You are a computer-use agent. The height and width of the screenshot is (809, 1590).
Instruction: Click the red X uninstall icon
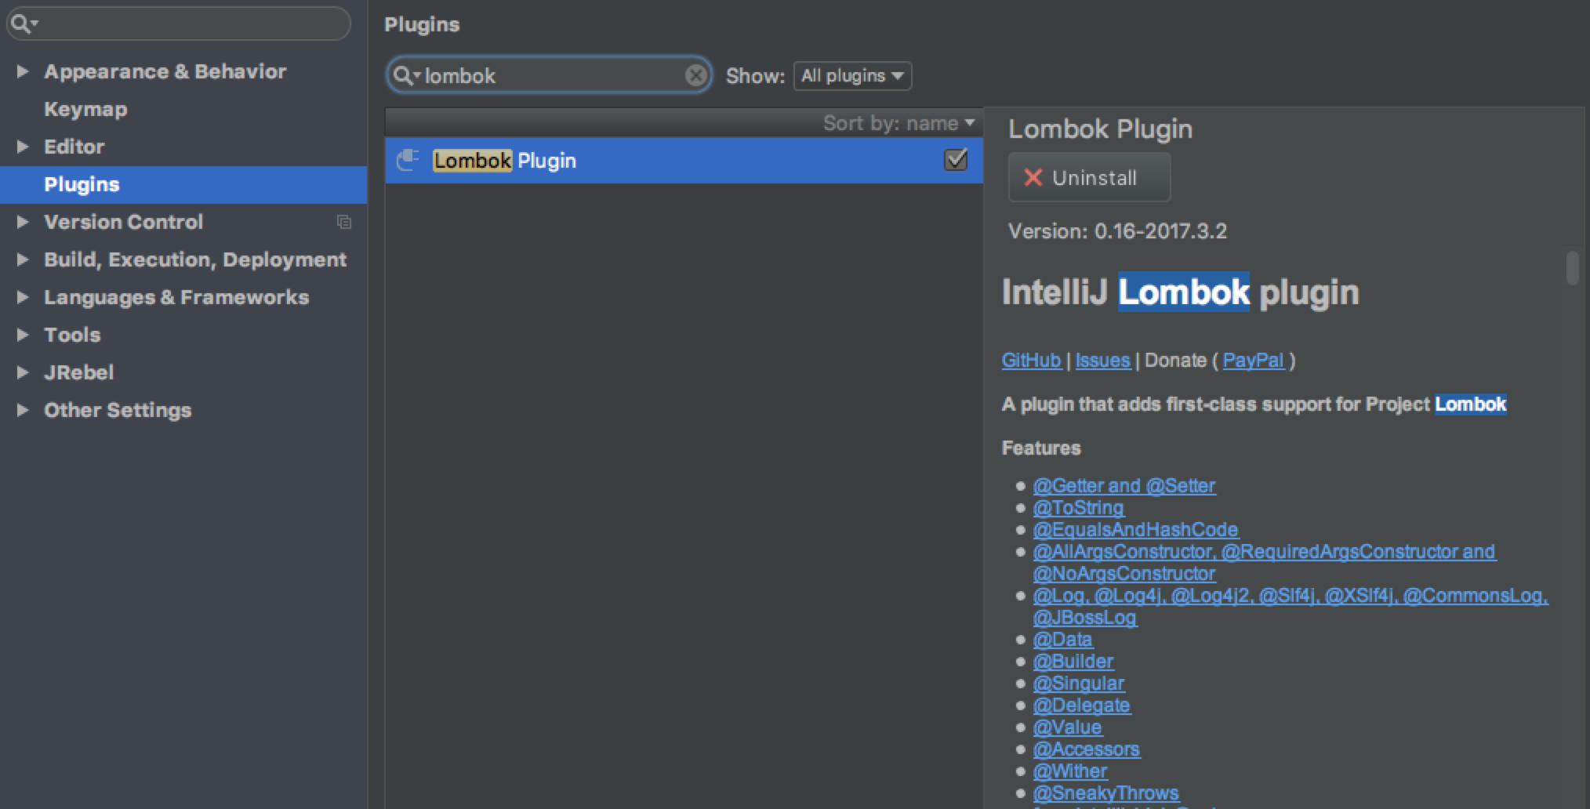1033,178
